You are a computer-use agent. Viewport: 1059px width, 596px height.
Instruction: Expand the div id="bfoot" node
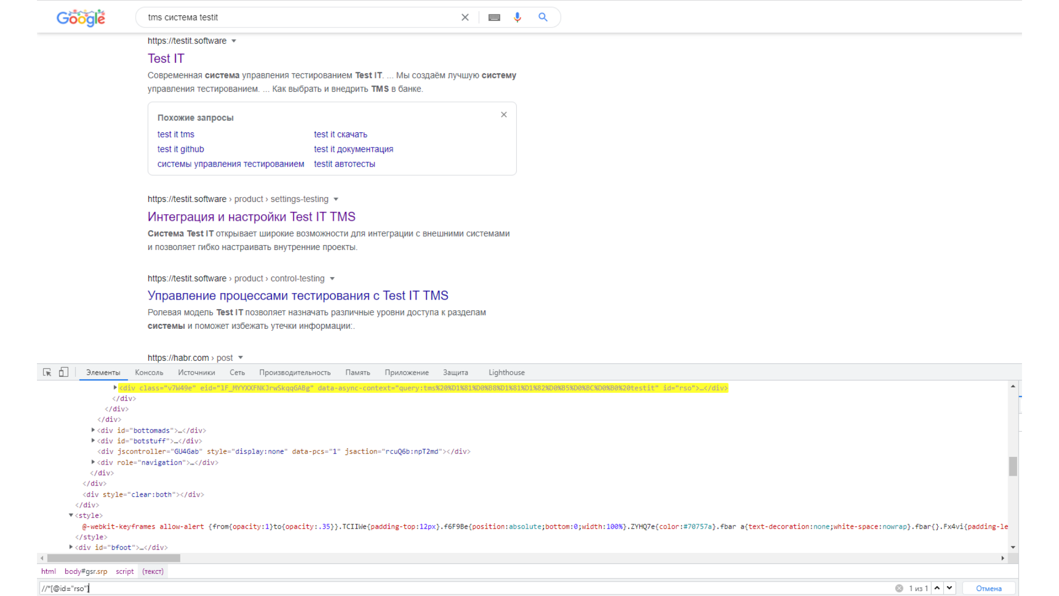click(x=71, y=547)
